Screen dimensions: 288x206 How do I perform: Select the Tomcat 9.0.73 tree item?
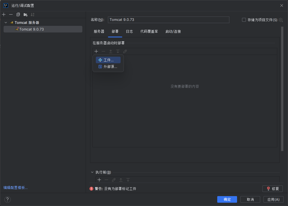tap(43, 29)
